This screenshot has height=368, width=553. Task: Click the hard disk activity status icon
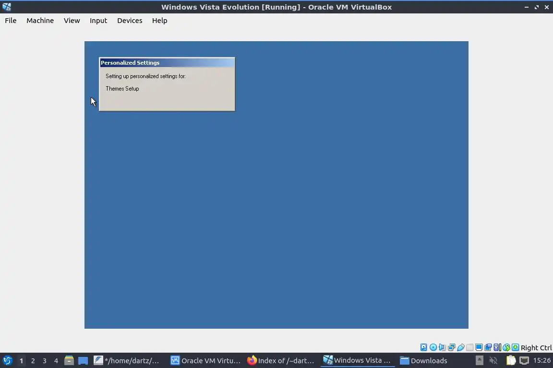423,347
